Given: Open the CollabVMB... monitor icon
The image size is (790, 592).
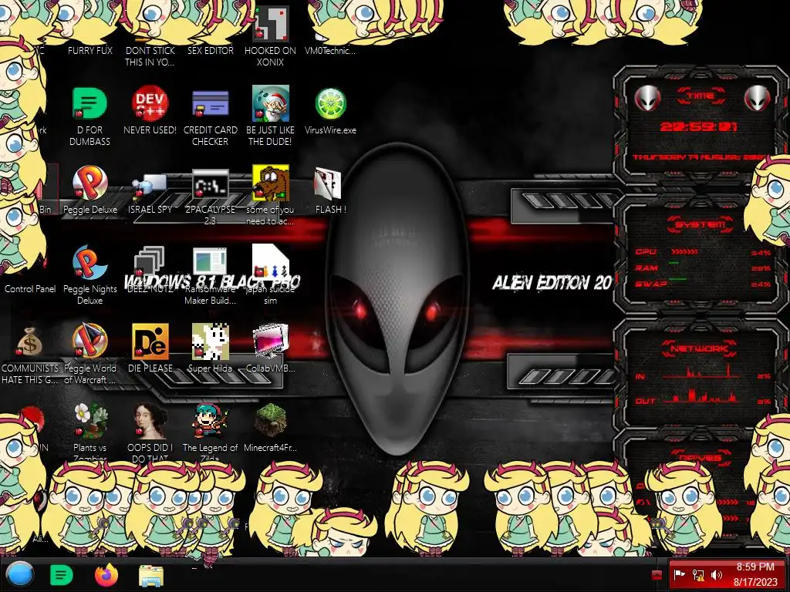Looking at the screenshot, I should click(271, 341).
